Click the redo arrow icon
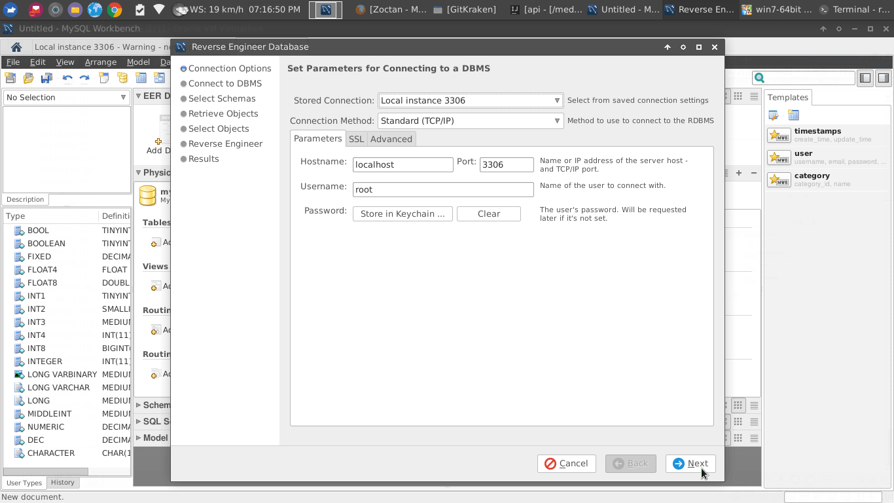 [84, 78]
